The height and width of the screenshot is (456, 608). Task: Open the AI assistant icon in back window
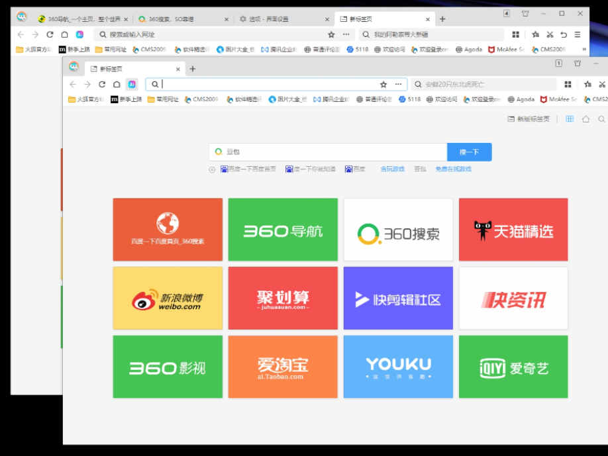tap(79, 34)
